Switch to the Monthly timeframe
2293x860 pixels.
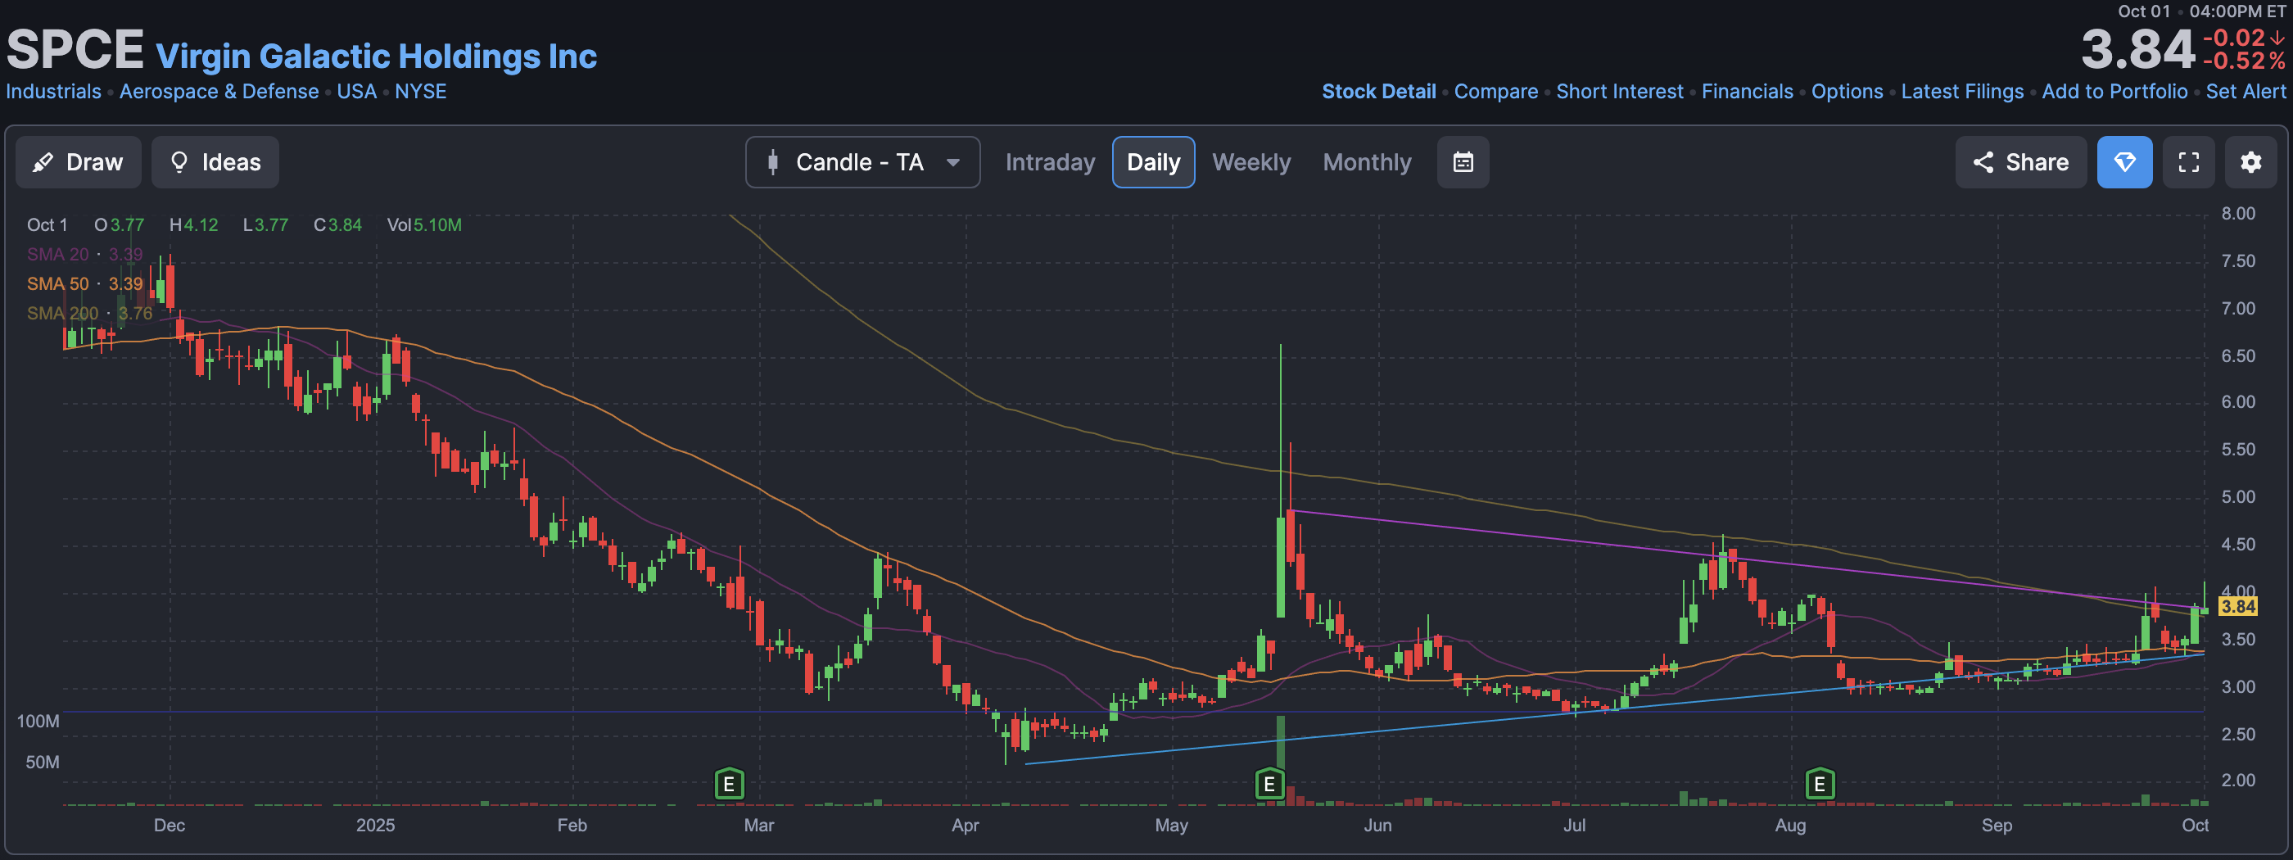pyautogui.click(x=1366, y=162)
